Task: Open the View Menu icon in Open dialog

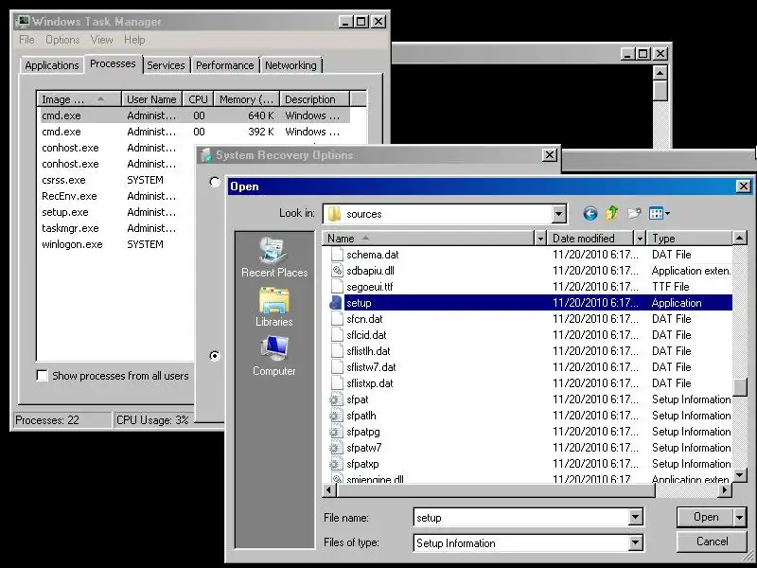Action: [x=656, y=213]
